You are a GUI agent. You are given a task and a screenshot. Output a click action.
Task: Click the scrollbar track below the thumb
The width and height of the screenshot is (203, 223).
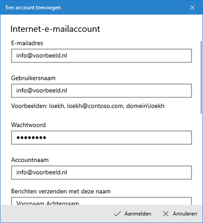[x=201, y=159]
